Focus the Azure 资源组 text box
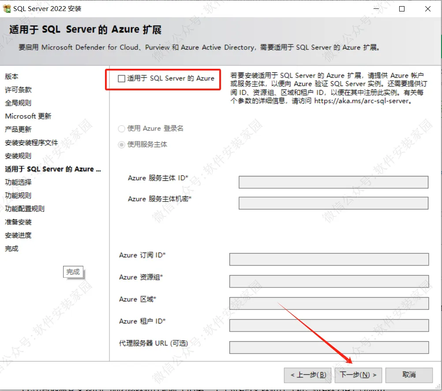 point(329,281)
